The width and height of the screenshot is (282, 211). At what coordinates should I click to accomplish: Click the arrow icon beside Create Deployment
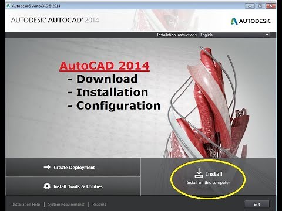click(47, 167)
